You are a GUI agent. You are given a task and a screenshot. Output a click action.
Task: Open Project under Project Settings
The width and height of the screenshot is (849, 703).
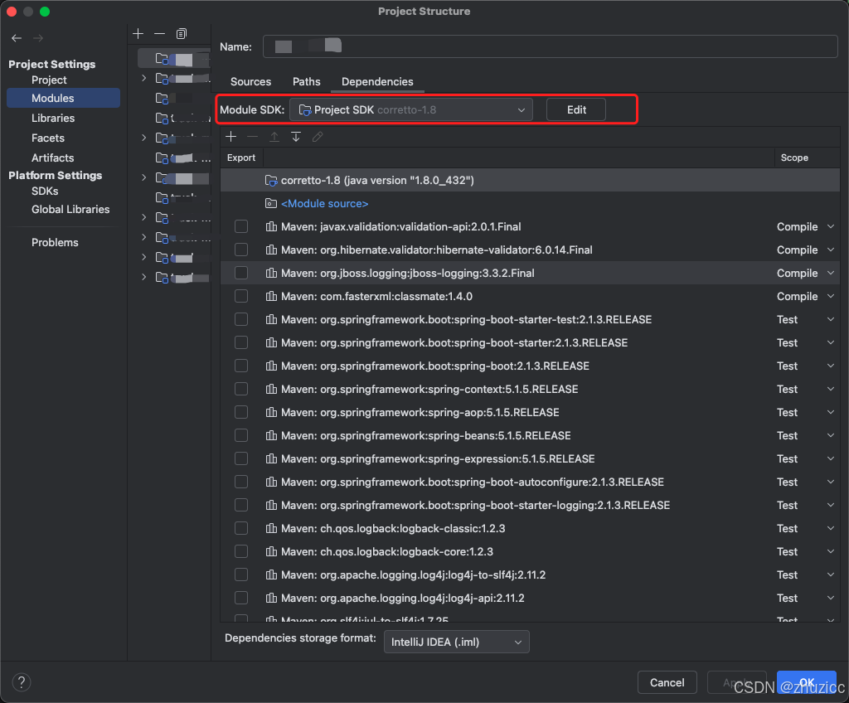click(49, 80)
